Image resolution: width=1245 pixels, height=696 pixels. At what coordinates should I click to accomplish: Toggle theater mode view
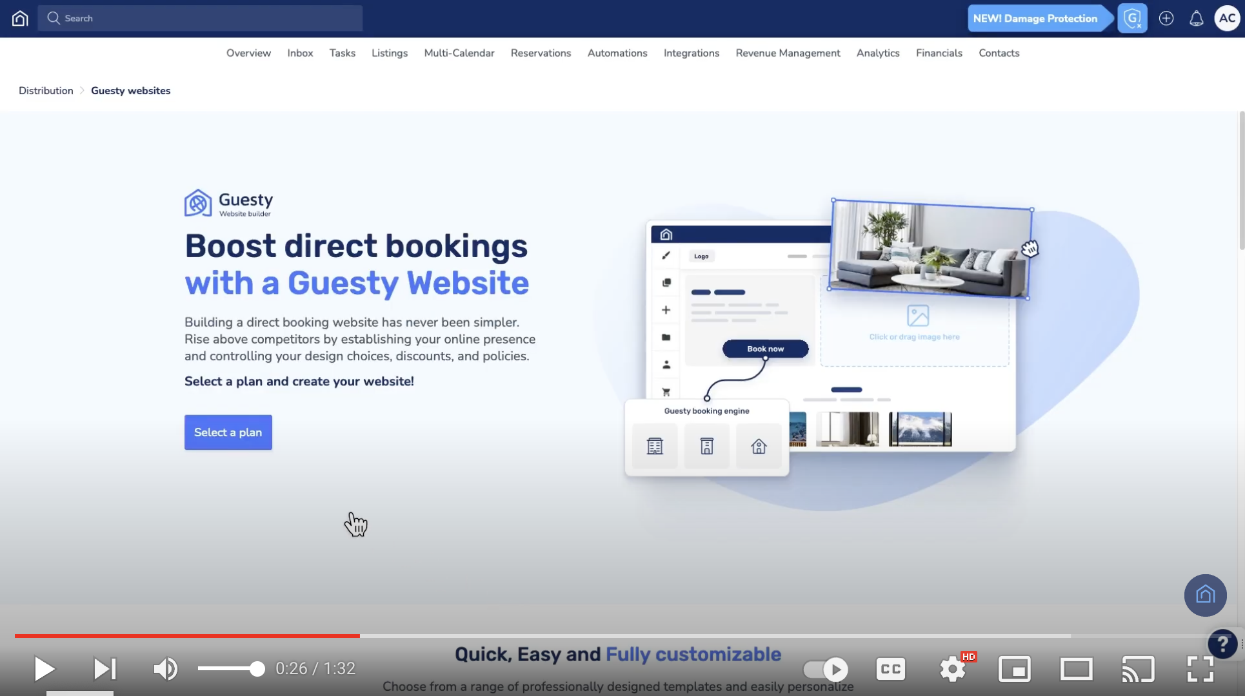pos(1076,669)
